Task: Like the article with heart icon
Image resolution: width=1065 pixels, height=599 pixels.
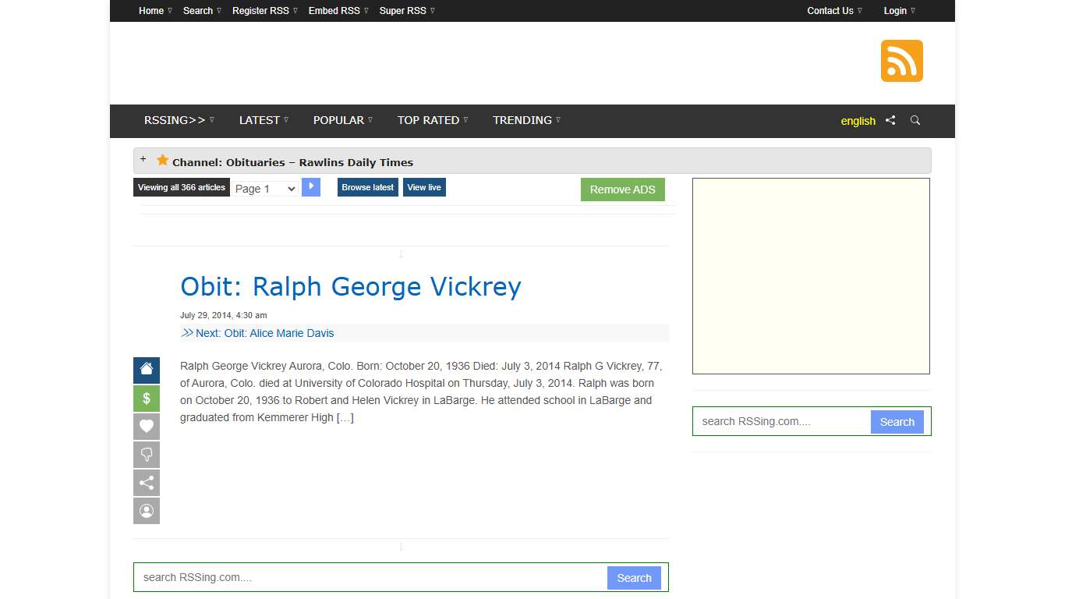Action: [147, 427]
